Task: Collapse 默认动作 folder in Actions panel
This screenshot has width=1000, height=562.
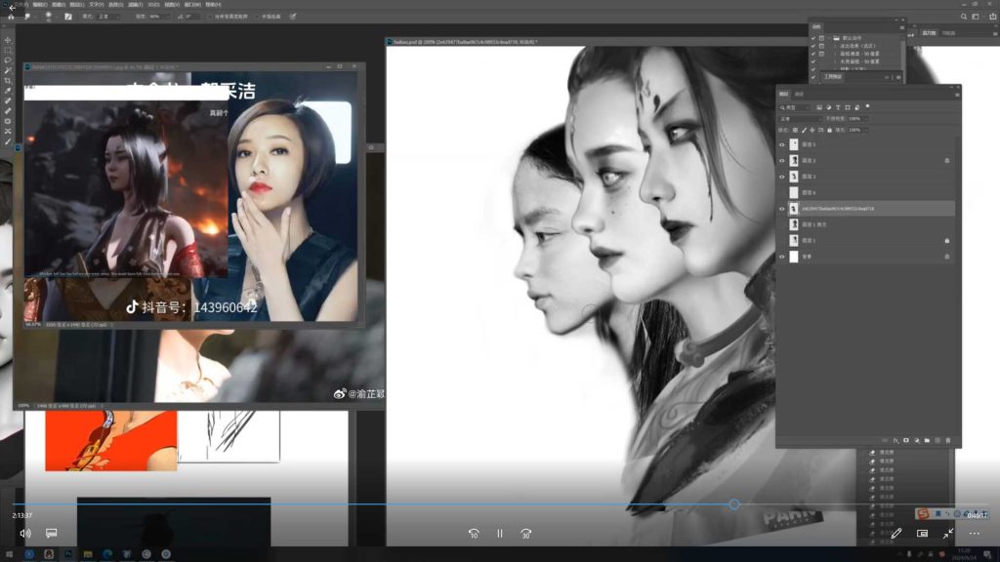Action: [830, 38]
